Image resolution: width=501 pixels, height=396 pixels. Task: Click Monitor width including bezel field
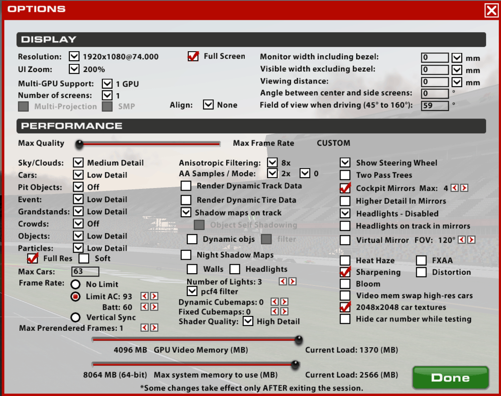[435, 58]
